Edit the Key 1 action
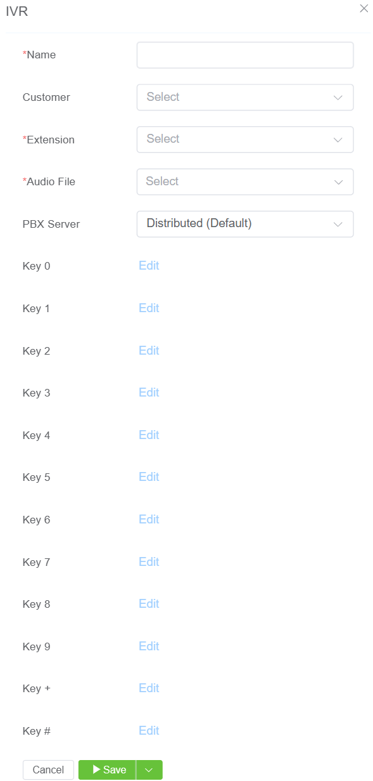The width and height of the screenshot is (373, 781). (149, 308)
